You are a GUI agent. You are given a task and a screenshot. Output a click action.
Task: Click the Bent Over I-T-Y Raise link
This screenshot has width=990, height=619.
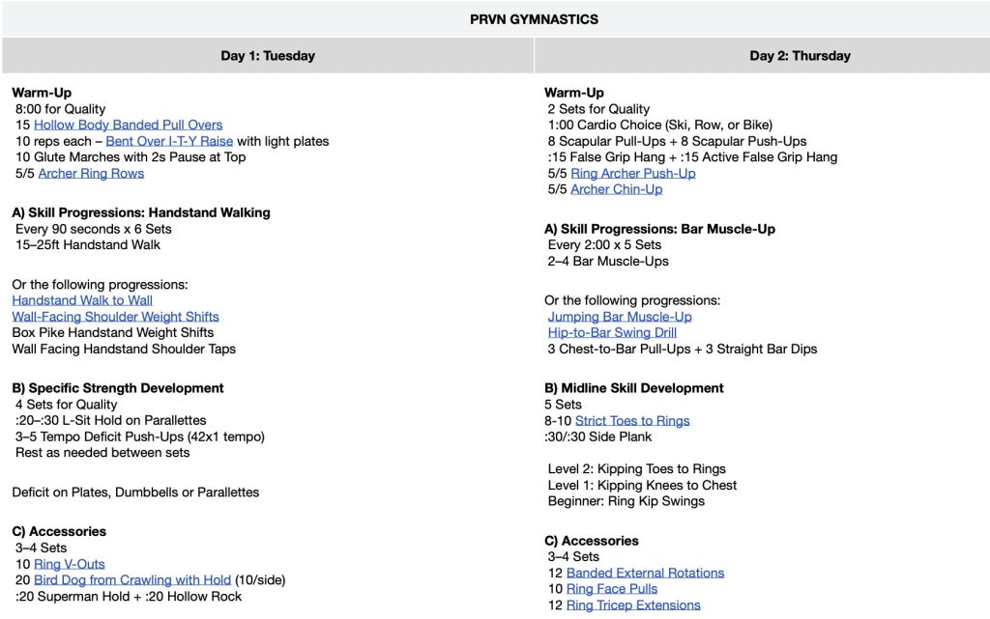click(x=169, y=141)
